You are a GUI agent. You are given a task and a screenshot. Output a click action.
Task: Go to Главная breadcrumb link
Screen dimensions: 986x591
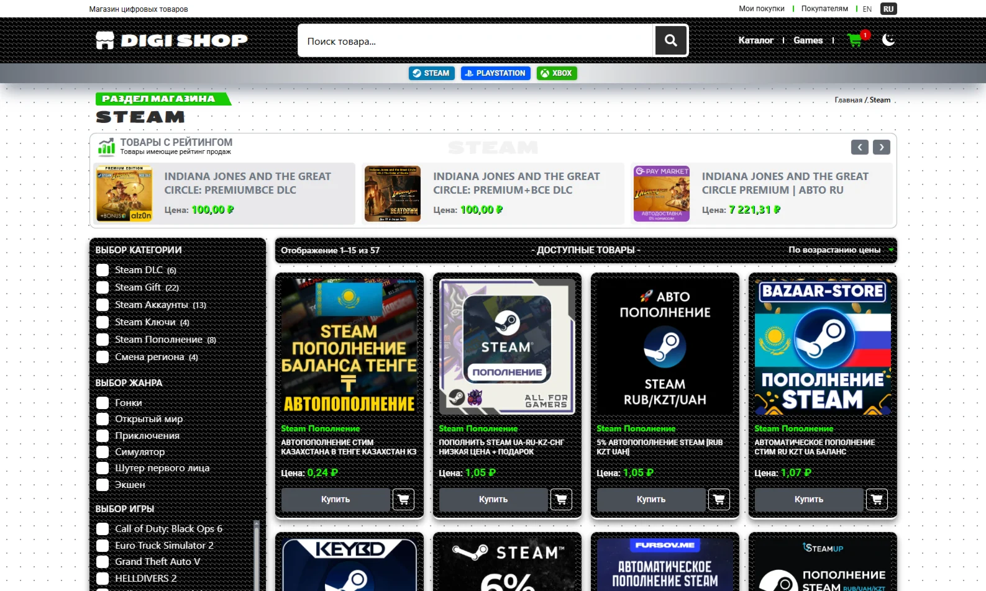click(x=848, y=100)
